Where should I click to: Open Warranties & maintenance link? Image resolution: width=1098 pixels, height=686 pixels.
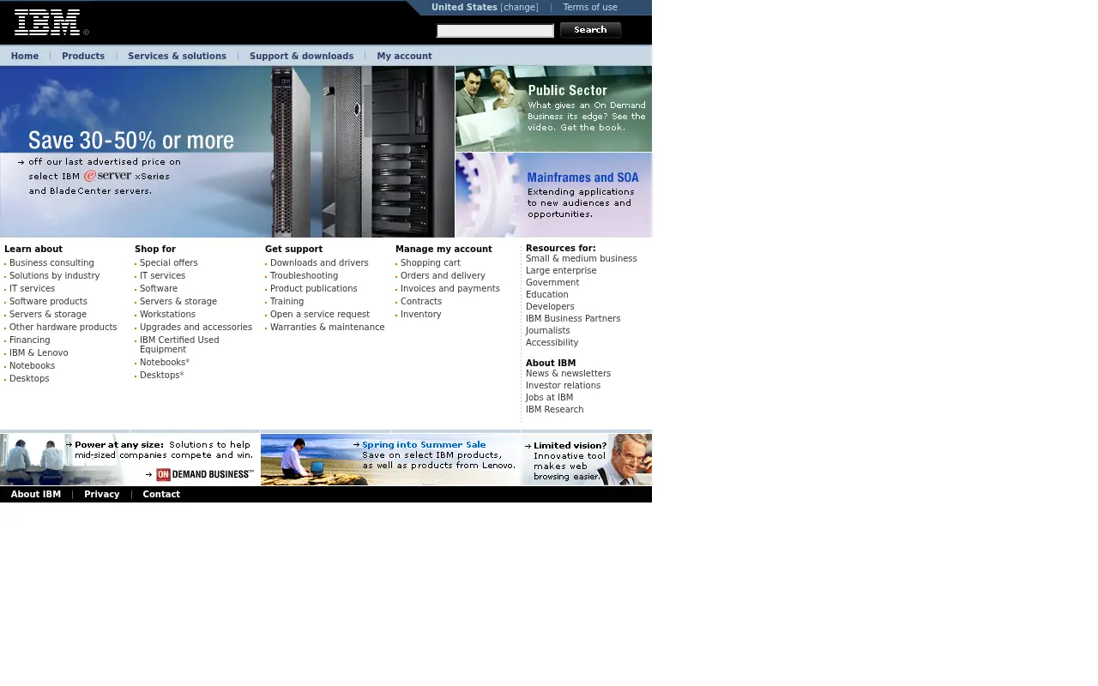(327, 328)
